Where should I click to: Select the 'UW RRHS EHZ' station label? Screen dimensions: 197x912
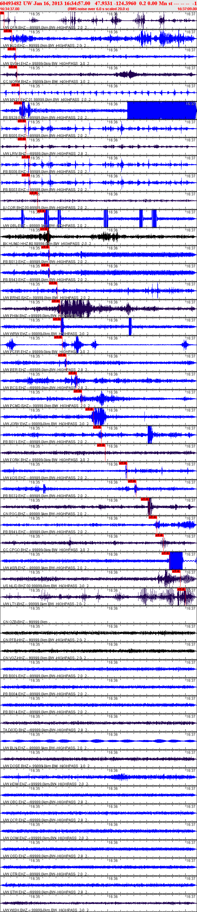click(16, 298)
